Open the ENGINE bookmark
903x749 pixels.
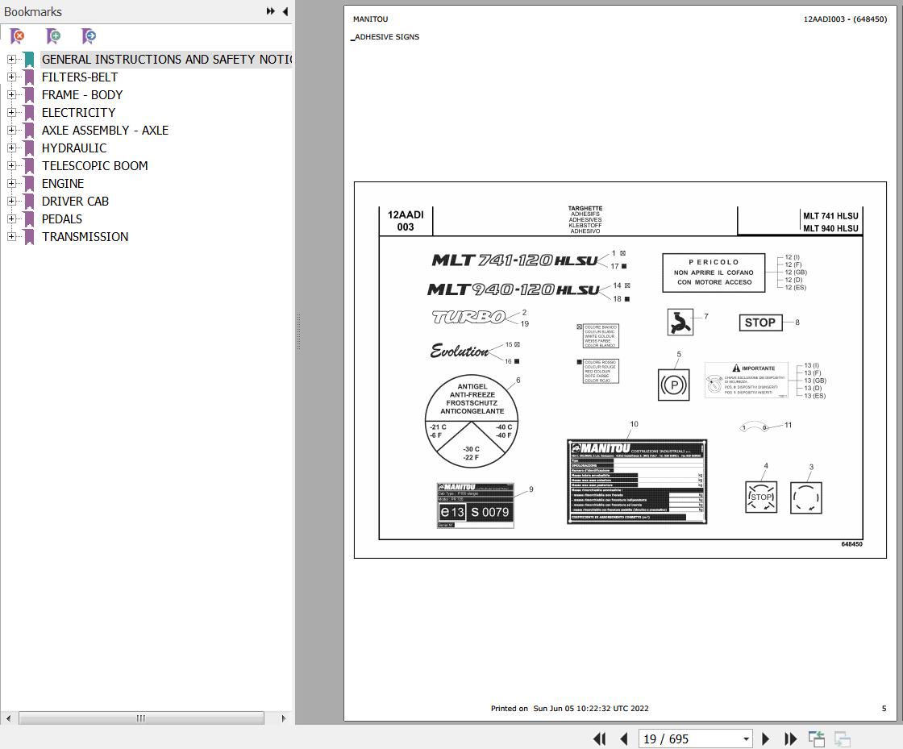click(x=63, y=184)
